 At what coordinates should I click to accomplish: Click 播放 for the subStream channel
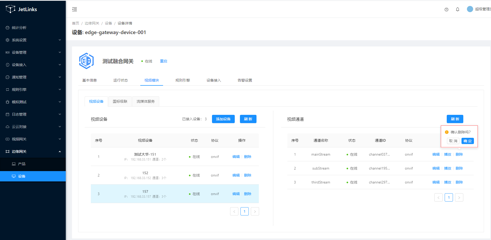click(x=447, y=168)
